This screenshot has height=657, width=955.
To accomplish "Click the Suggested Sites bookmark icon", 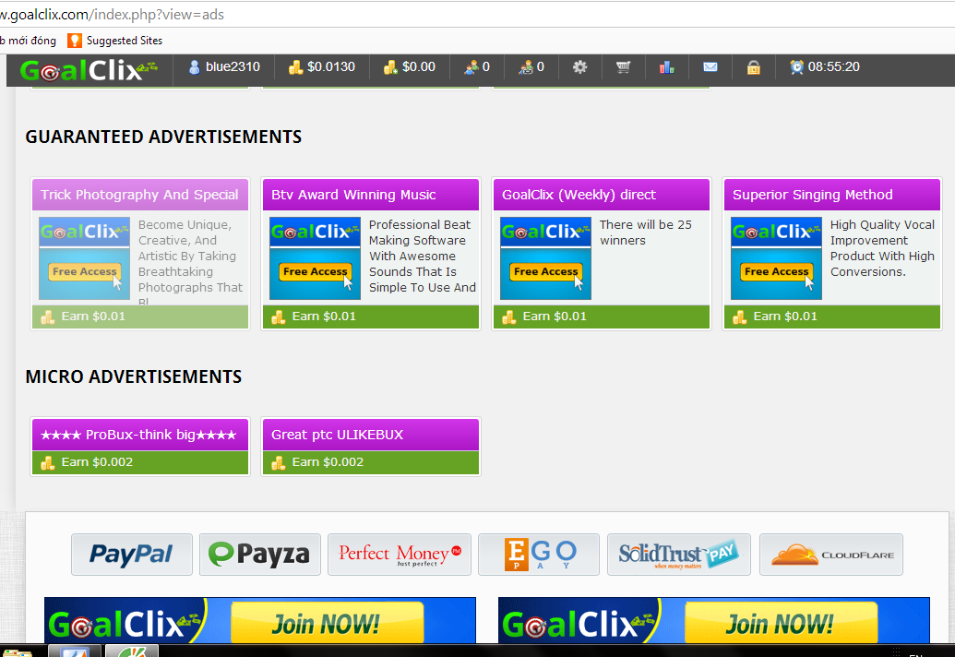I will 75,41.
